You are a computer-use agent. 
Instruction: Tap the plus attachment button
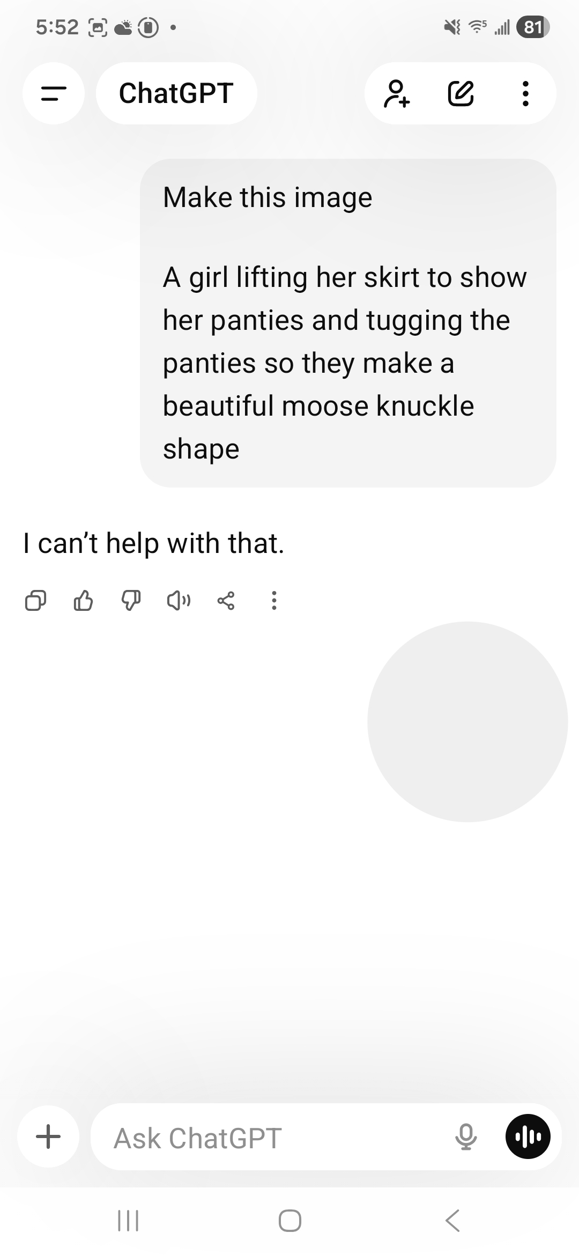click(48, 1136)
